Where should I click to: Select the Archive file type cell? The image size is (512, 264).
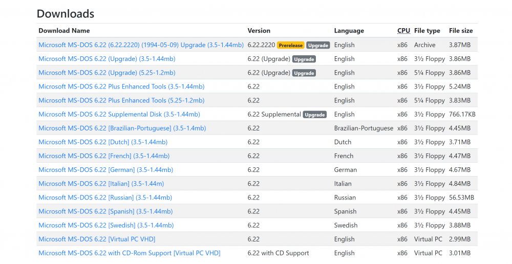point(425,45)
